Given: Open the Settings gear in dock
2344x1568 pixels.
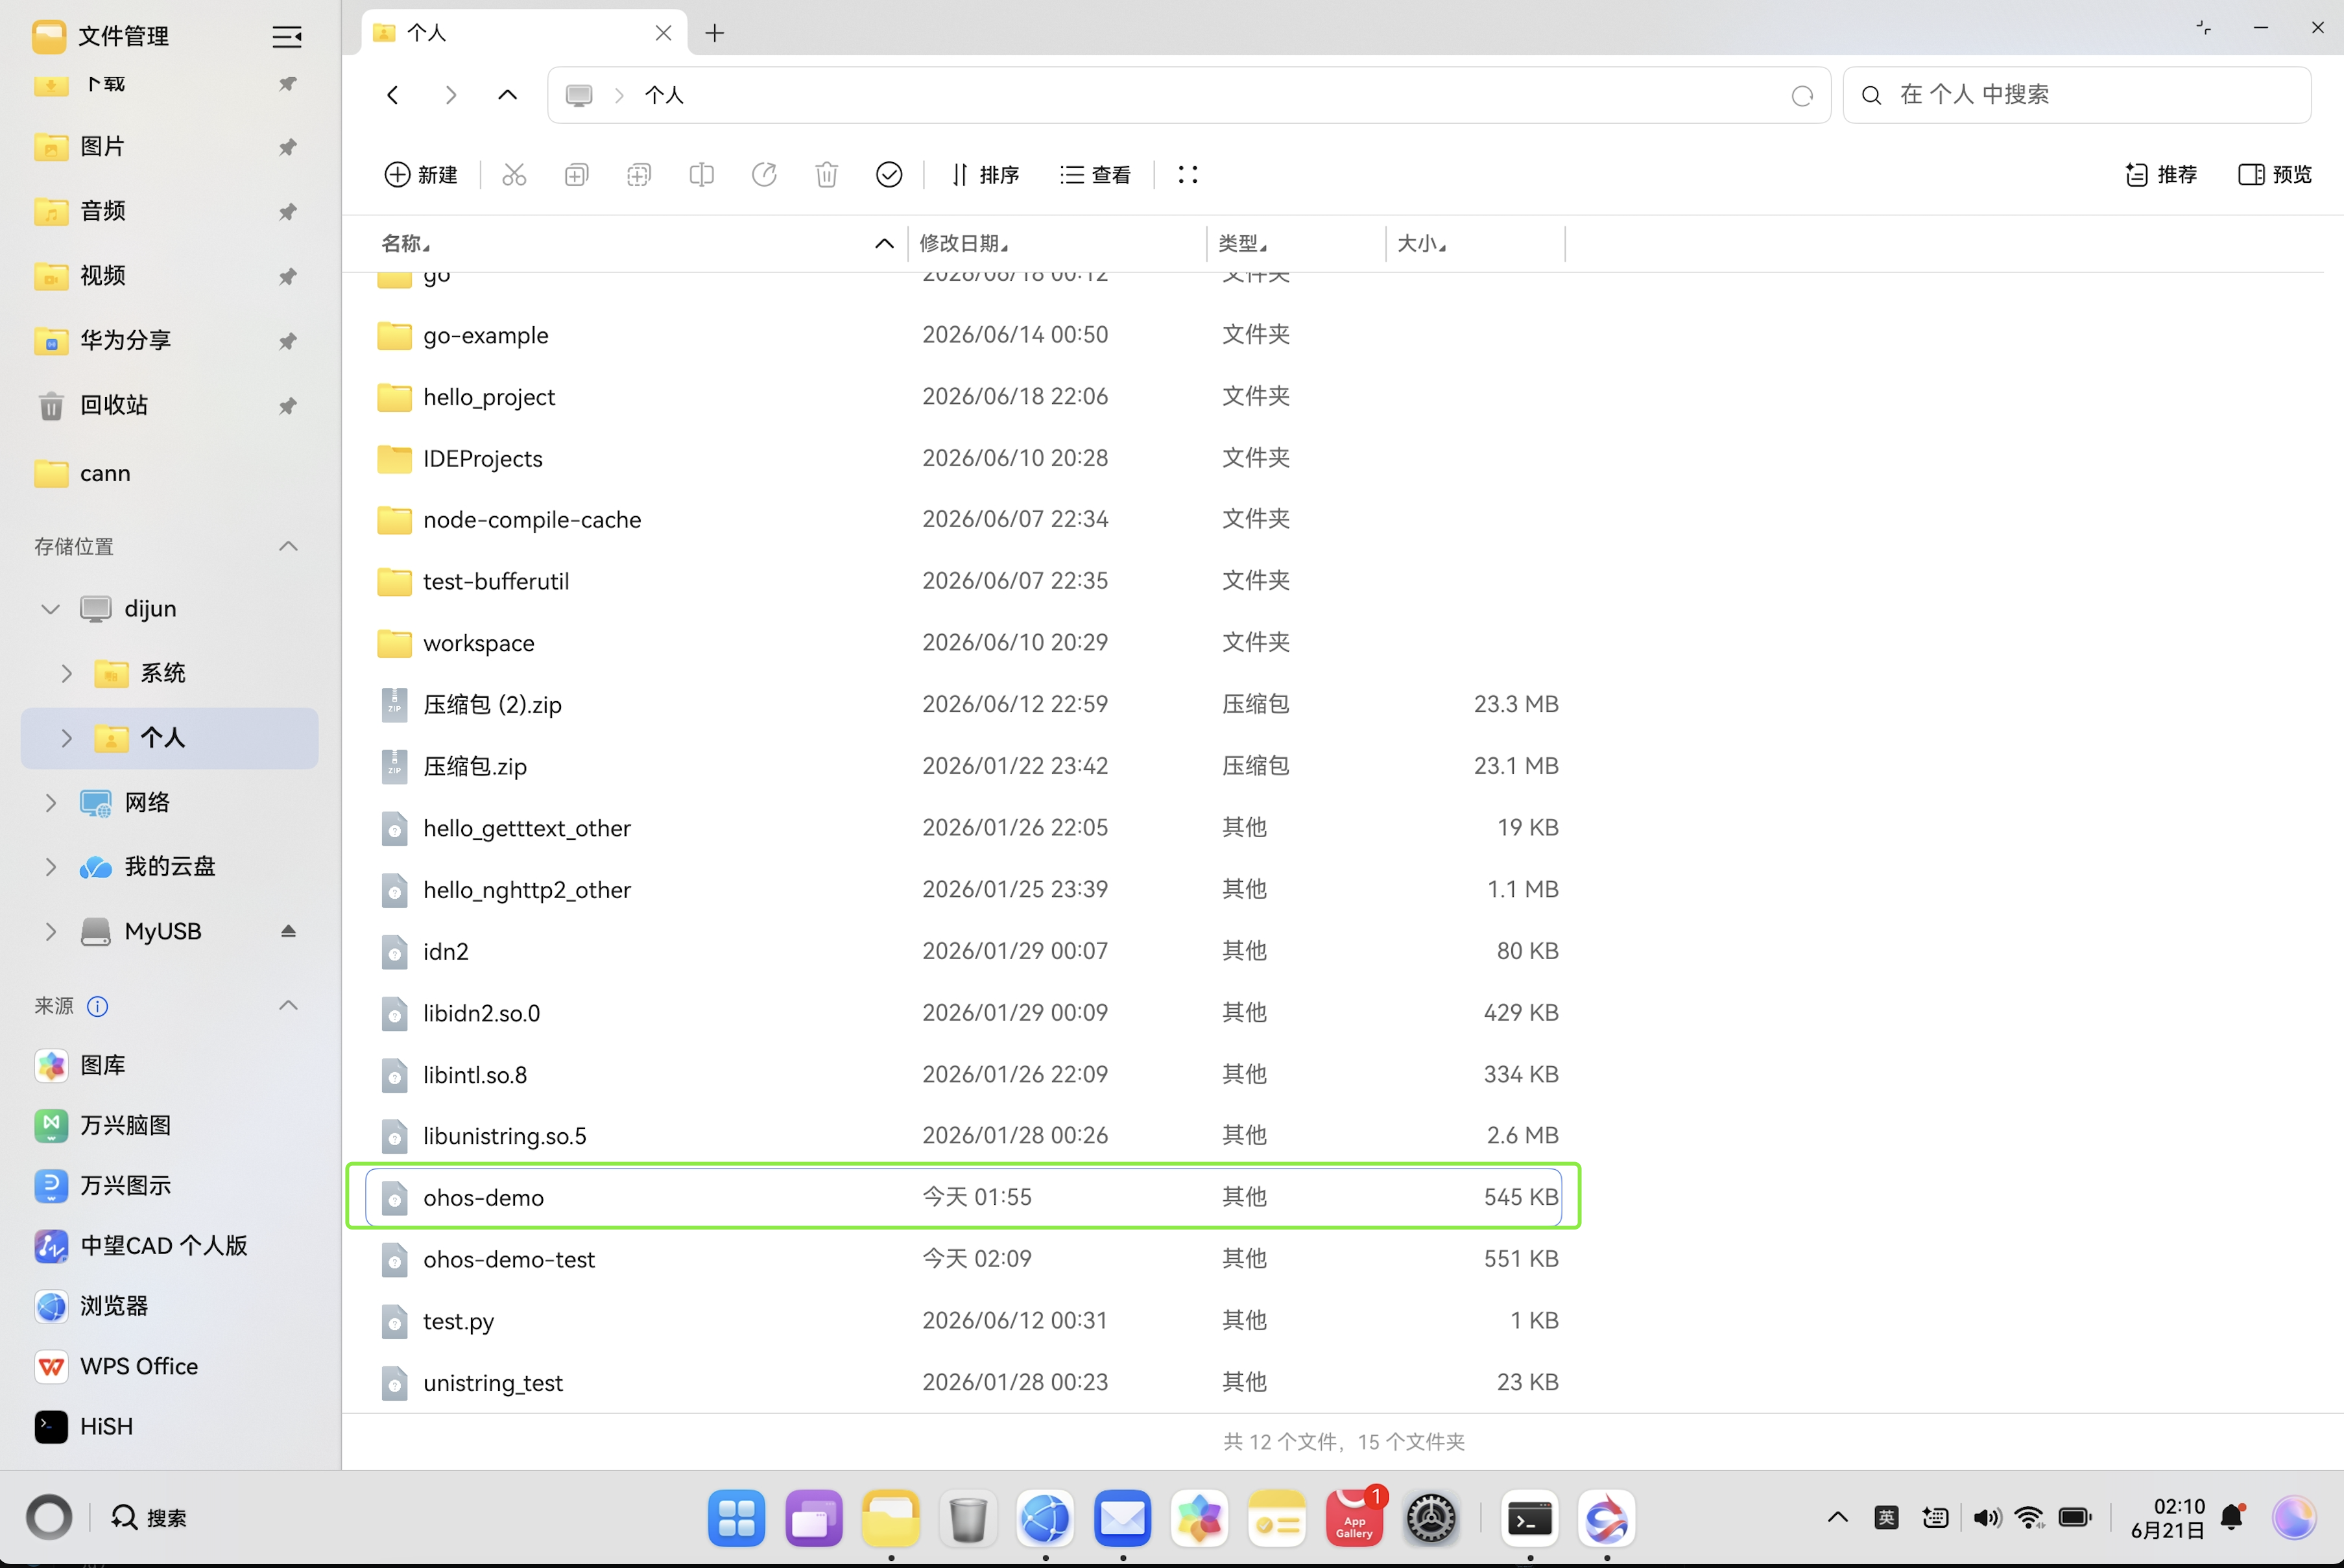Looking at the screenshot, I should coord(1431,1519).
